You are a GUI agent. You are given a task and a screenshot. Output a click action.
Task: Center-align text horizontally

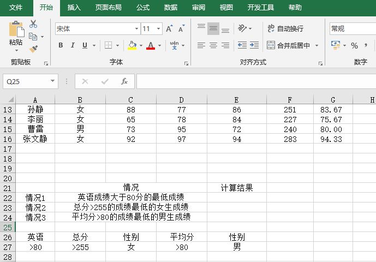pyautogui.click(x=213, y=45)
